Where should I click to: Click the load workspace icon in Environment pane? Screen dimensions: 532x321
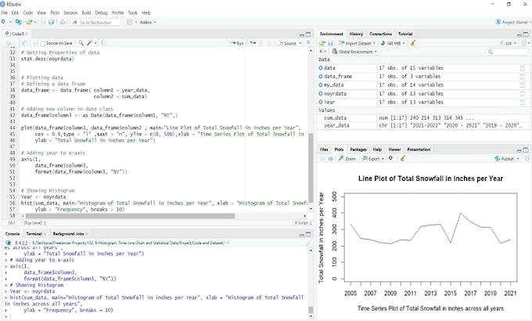click(x=322, y=43)
